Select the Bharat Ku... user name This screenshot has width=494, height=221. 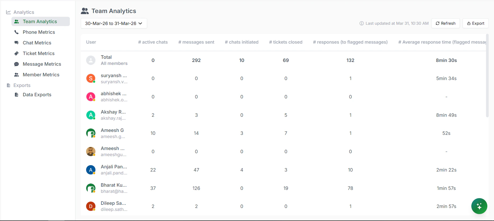(x=114, y=185)
